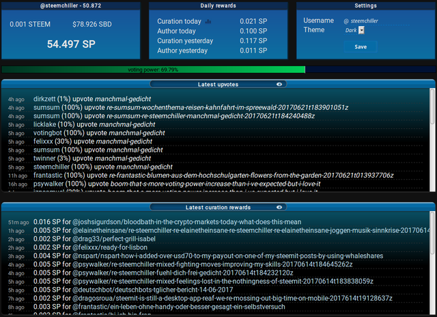Open dirkzett upvote manchmal-gedicht entry
Screen dimensions: 437x317
(x=92, y=99)
